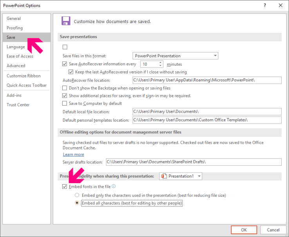Check Don't show the Backstage option

65,88
